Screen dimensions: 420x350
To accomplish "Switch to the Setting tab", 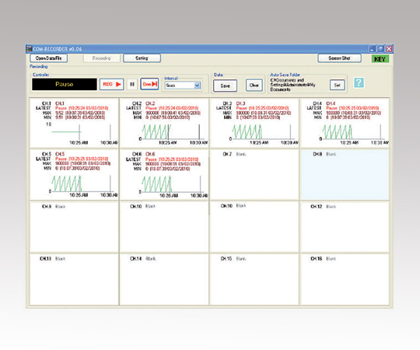I will pyautogui.click(x=142, y=58).
